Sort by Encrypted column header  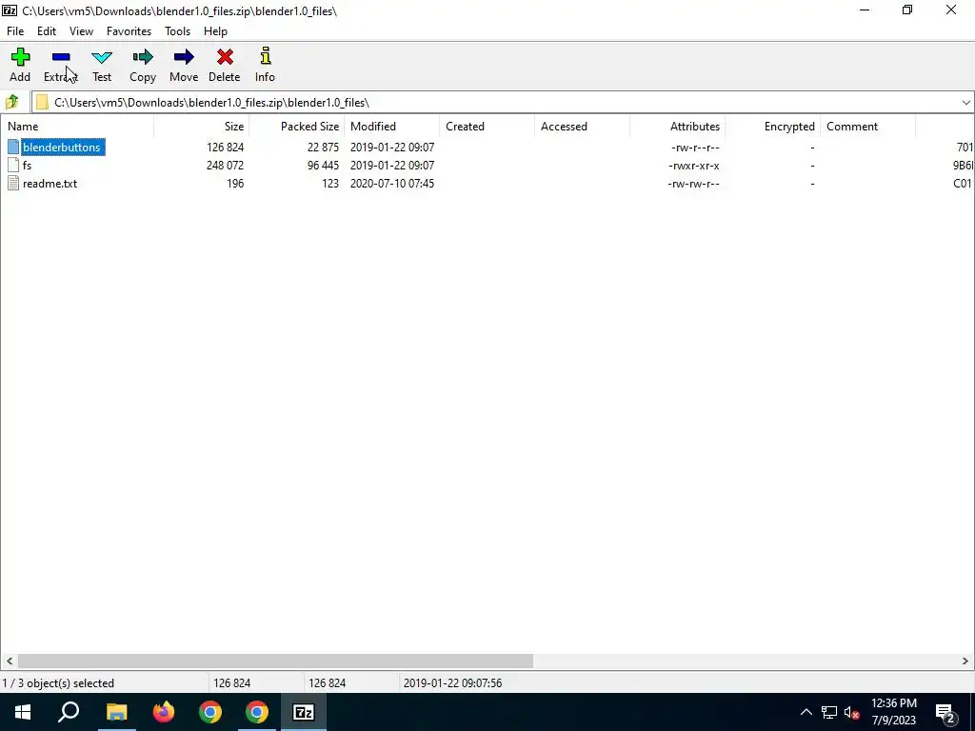(x=772, y=127)
